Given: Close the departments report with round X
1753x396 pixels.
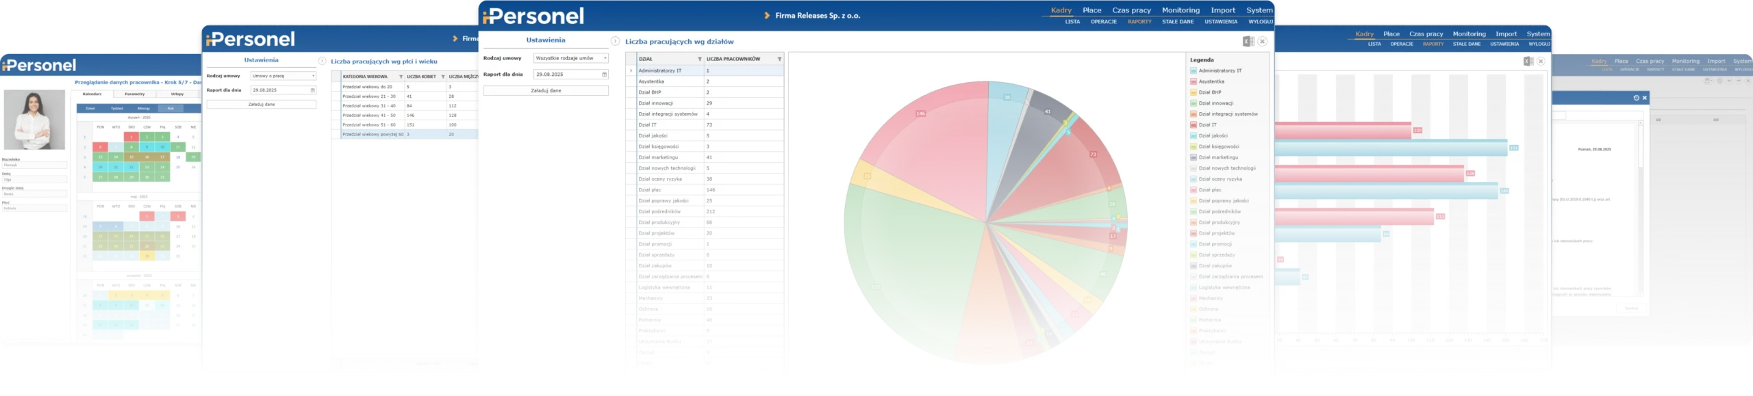Looking at the screenshot, I should coord(1262,42).
